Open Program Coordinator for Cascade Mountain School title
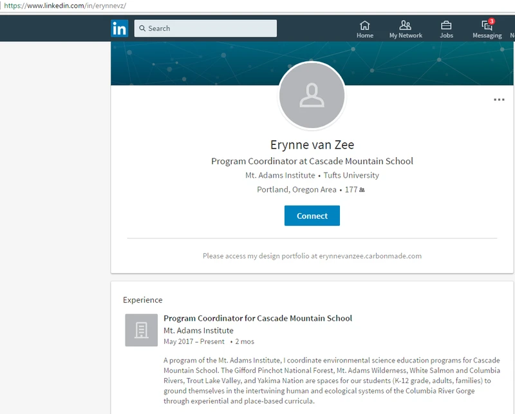 (x=258, y=318)
